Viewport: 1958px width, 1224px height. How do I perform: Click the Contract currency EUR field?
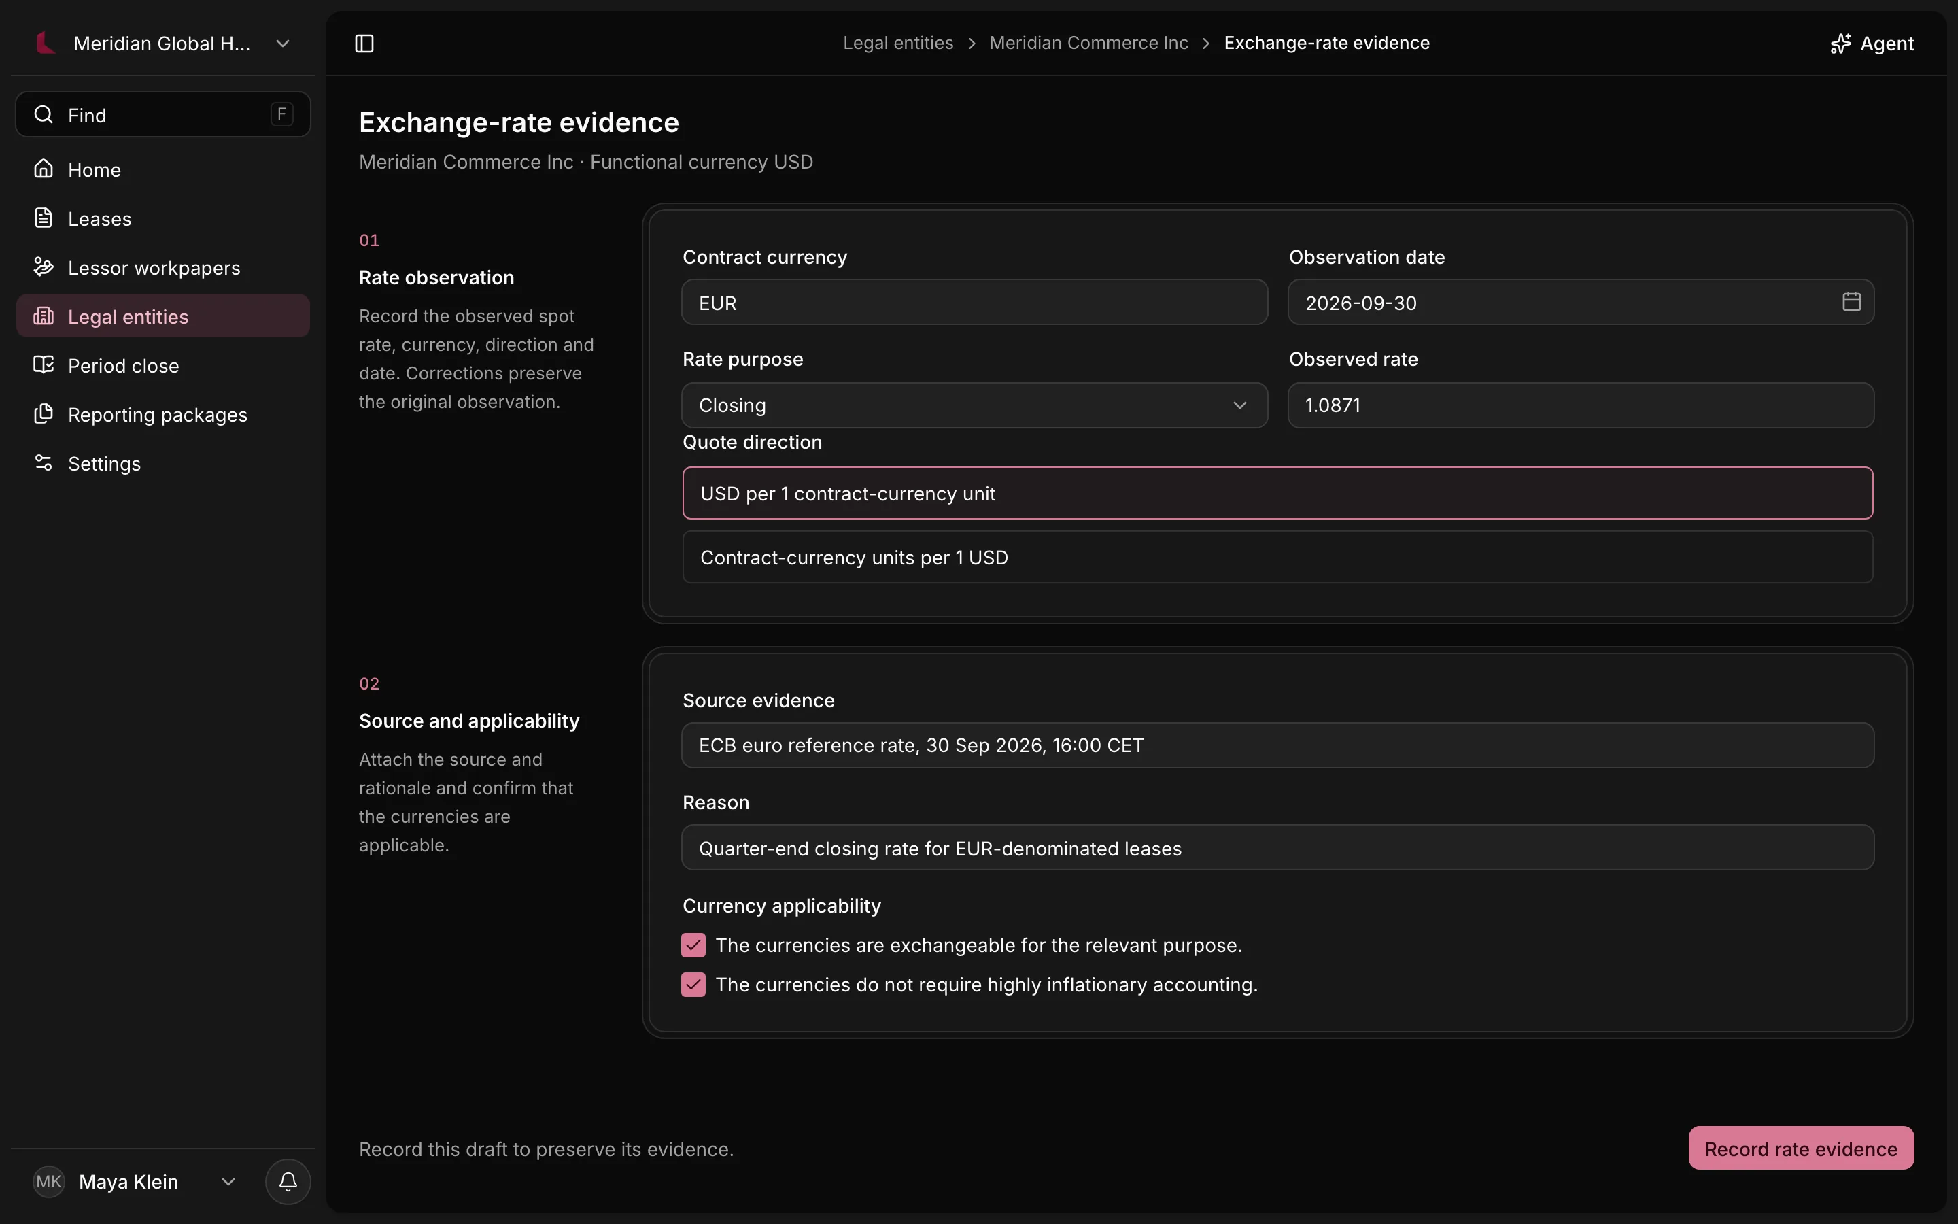pyautogui.click(x=974, y=302)
